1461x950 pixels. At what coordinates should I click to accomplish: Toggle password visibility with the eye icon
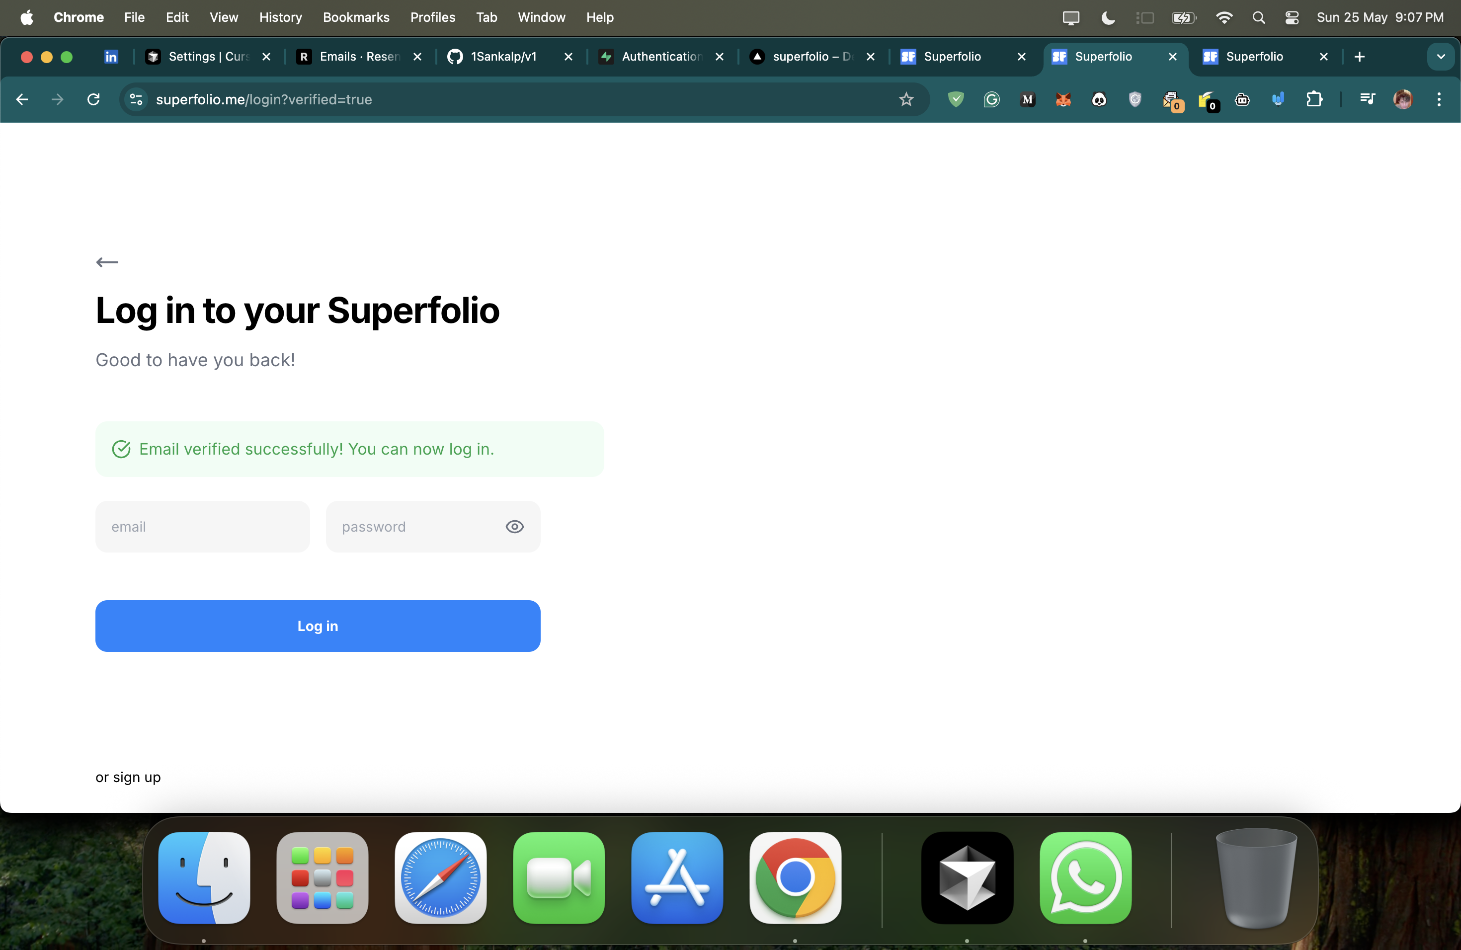point(514,527)
